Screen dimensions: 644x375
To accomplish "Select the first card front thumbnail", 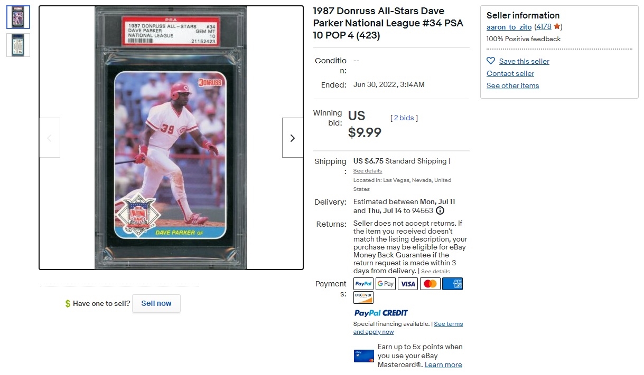I will click(x=18, y=17).
